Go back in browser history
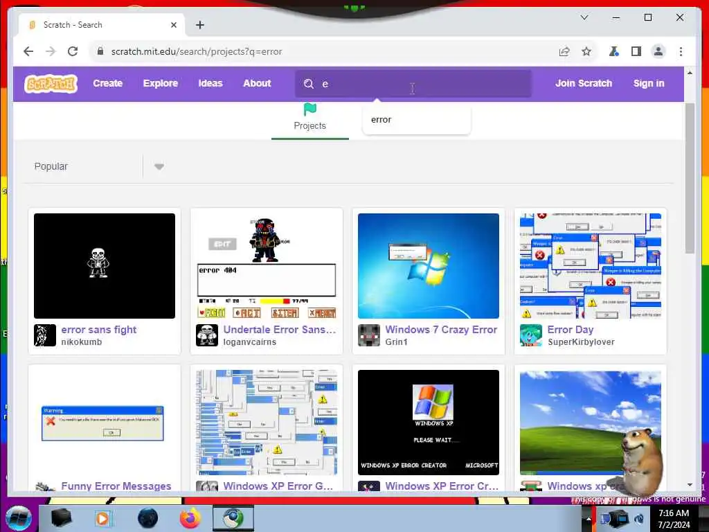Image resolution: width=709 pixels, height=532 pixels. (x=28, y=51)
